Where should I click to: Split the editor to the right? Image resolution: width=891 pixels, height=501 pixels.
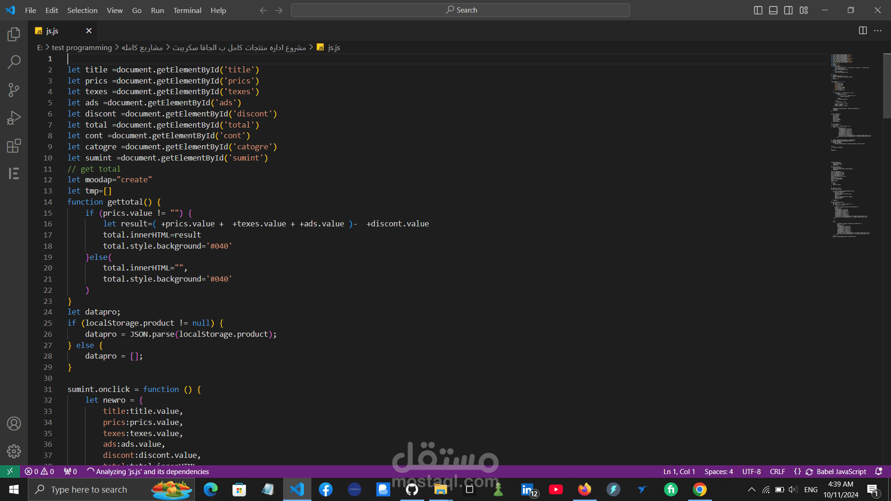coord(863,31)
